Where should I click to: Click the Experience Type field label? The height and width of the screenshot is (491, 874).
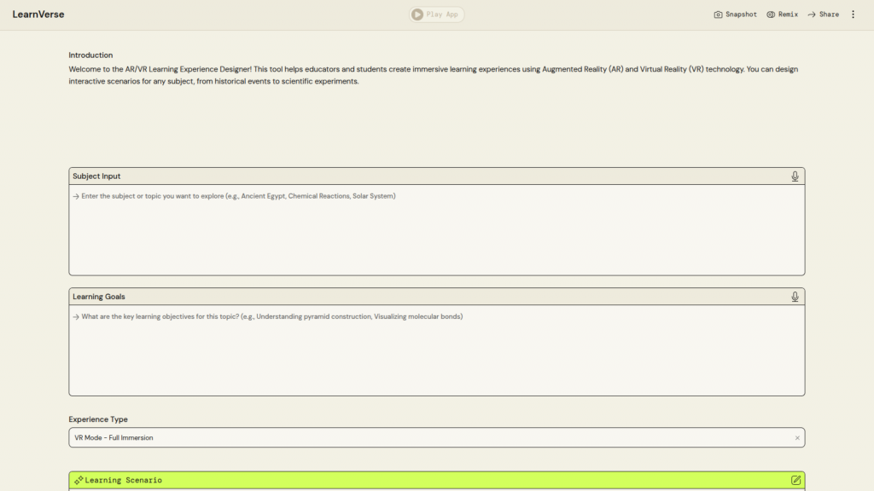tap(98, 419)
